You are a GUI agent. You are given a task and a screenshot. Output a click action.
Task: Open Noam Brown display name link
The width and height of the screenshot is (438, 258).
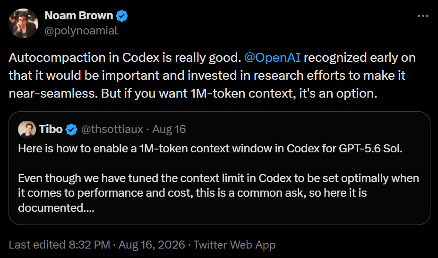pyautogui.click(x=78, y=16)
